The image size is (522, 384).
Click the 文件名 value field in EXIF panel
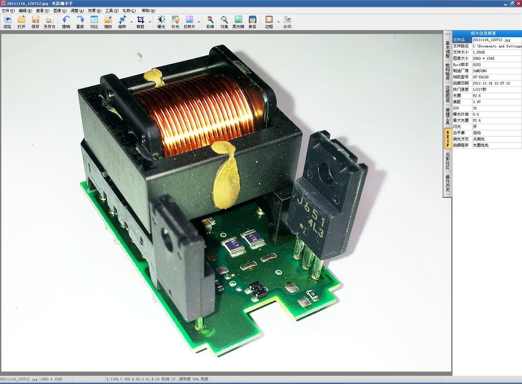point(496,39)
